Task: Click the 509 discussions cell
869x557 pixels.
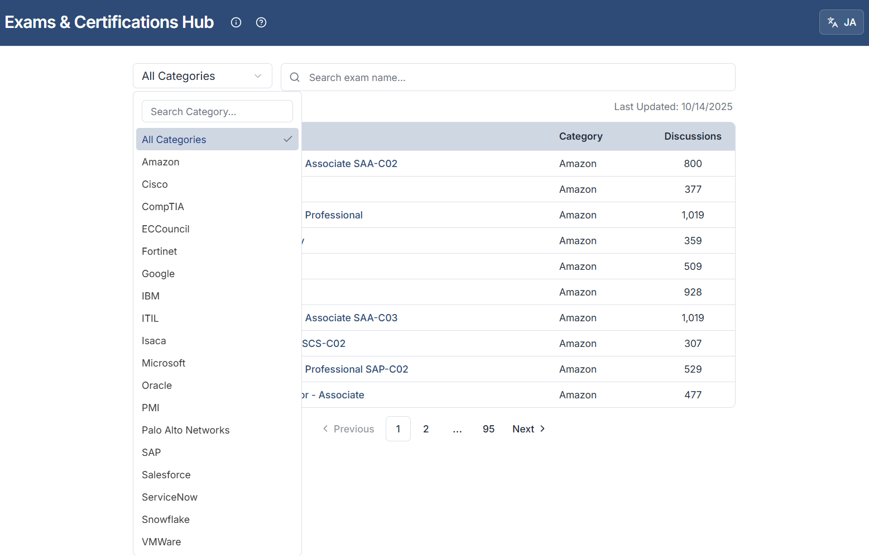Action: (x=693, y=266)
